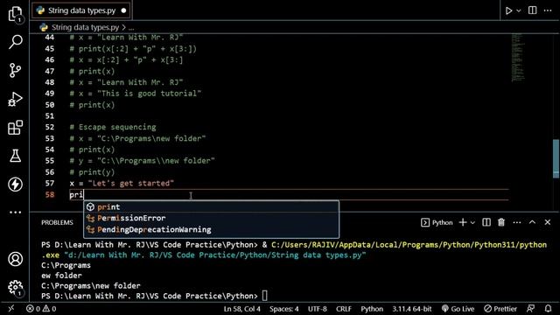Select the Python terminal profile
Viewport: 560px width, 315px height.
(x=437, y=222)
